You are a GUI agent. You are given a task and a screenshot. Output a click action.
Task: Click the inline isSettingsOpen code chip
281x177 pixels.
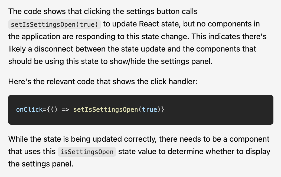coord(87,152)
